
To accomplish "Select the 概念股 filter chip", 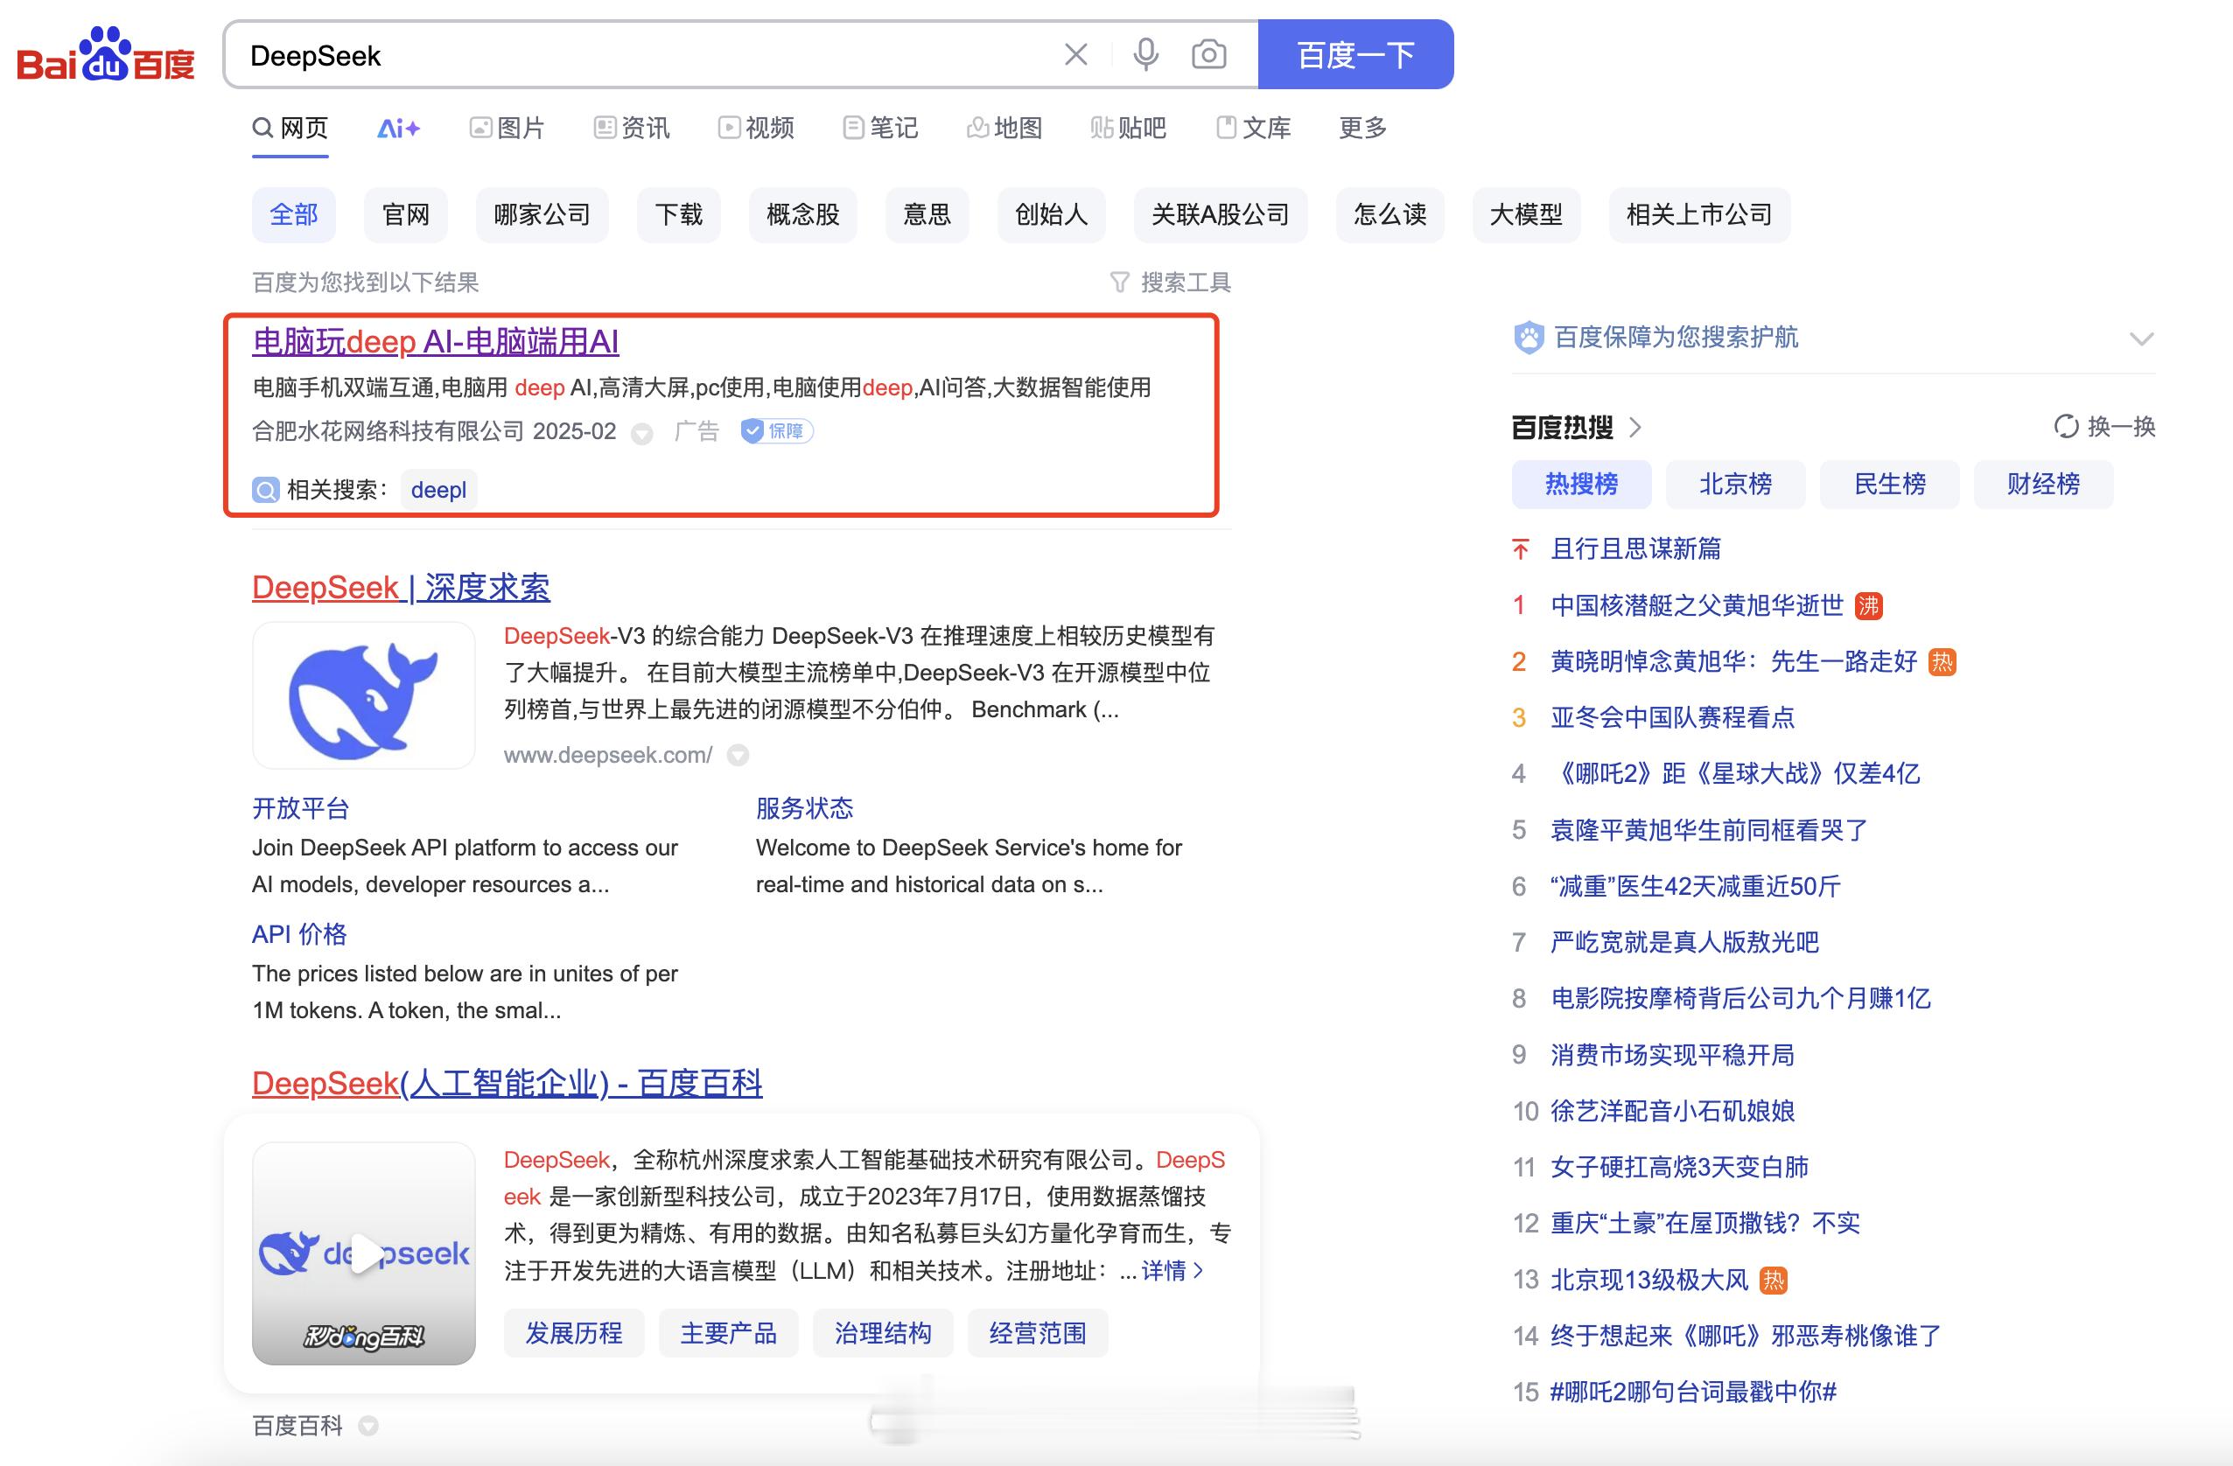I will [802, 215].
